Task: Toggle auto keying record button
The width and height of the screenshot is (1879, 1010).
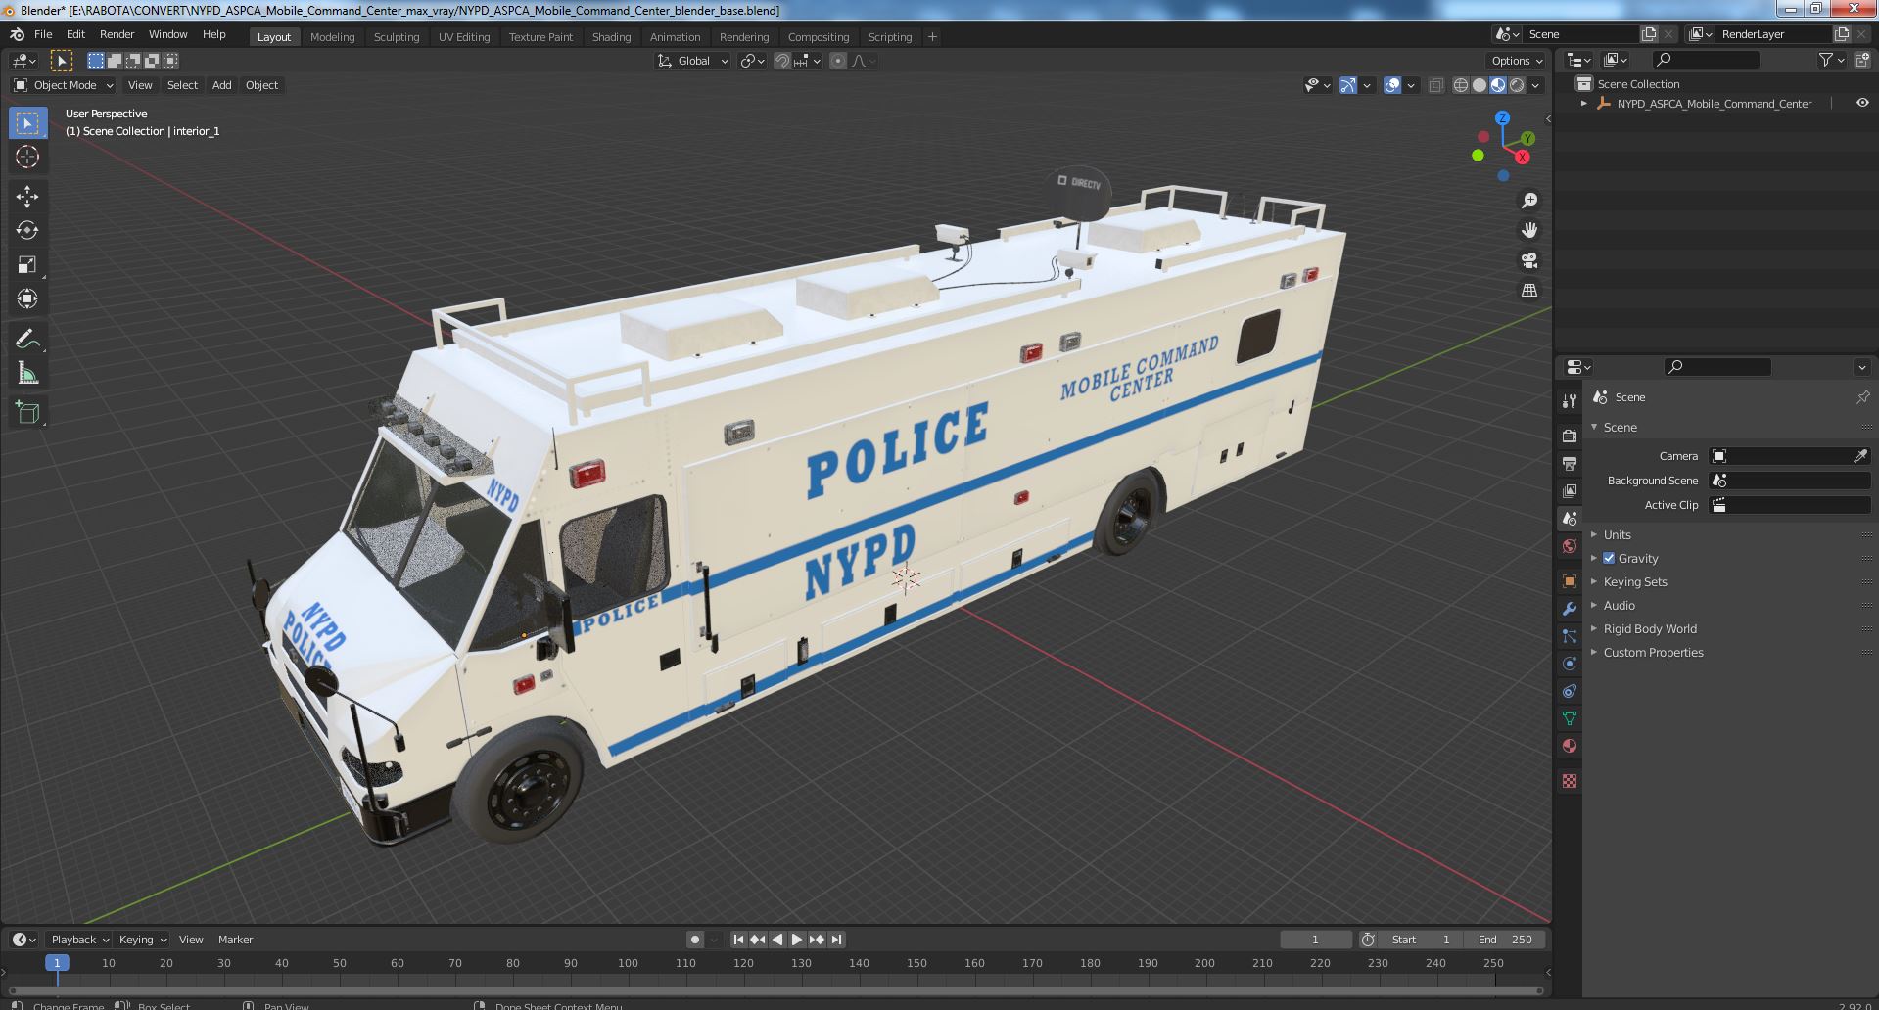Action: pyautogui.click(x=695, y=940)
